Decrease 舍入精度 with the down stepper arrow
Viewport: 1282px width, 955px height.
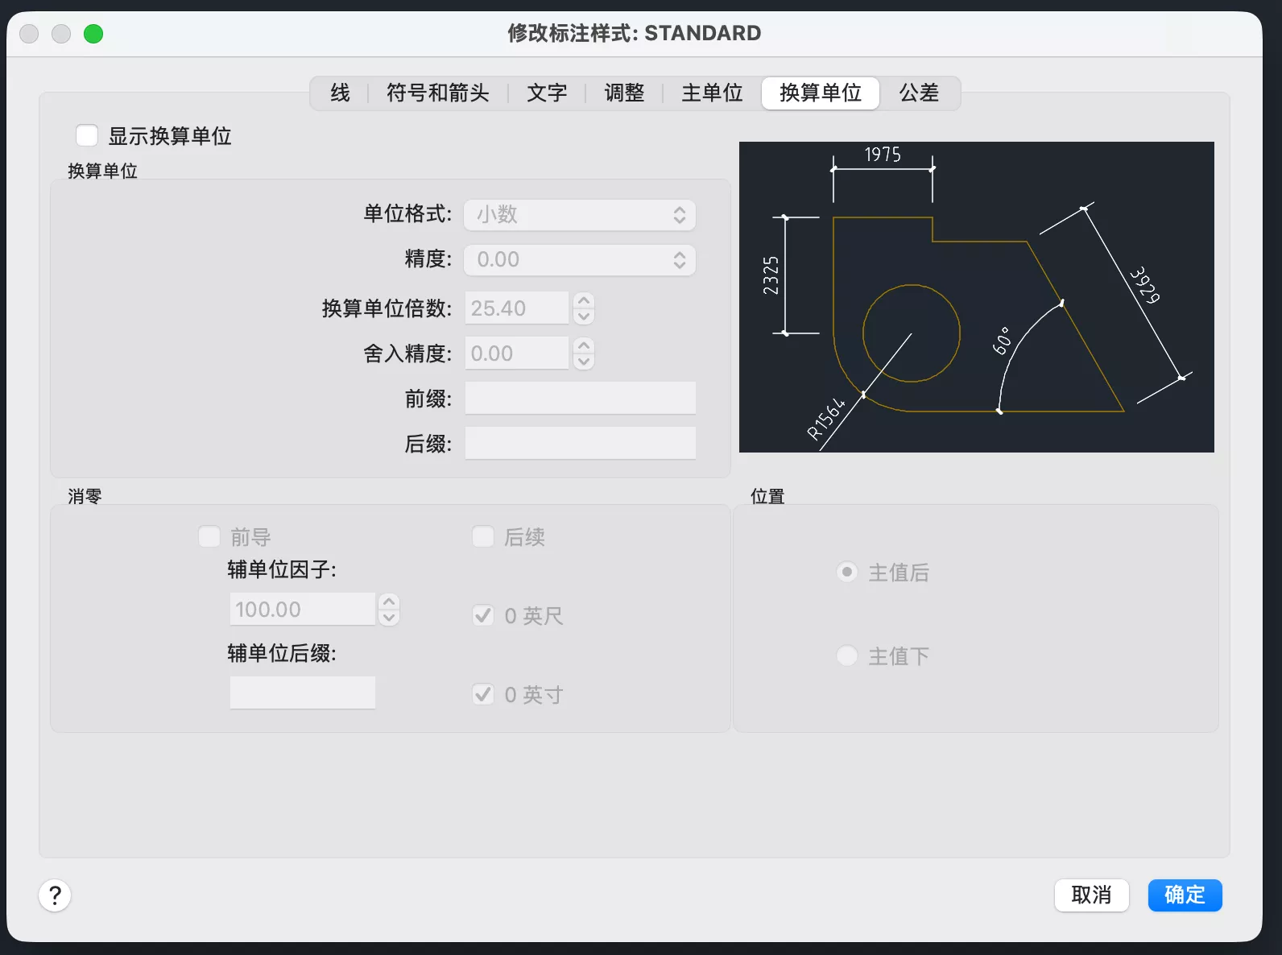point(584,362)
